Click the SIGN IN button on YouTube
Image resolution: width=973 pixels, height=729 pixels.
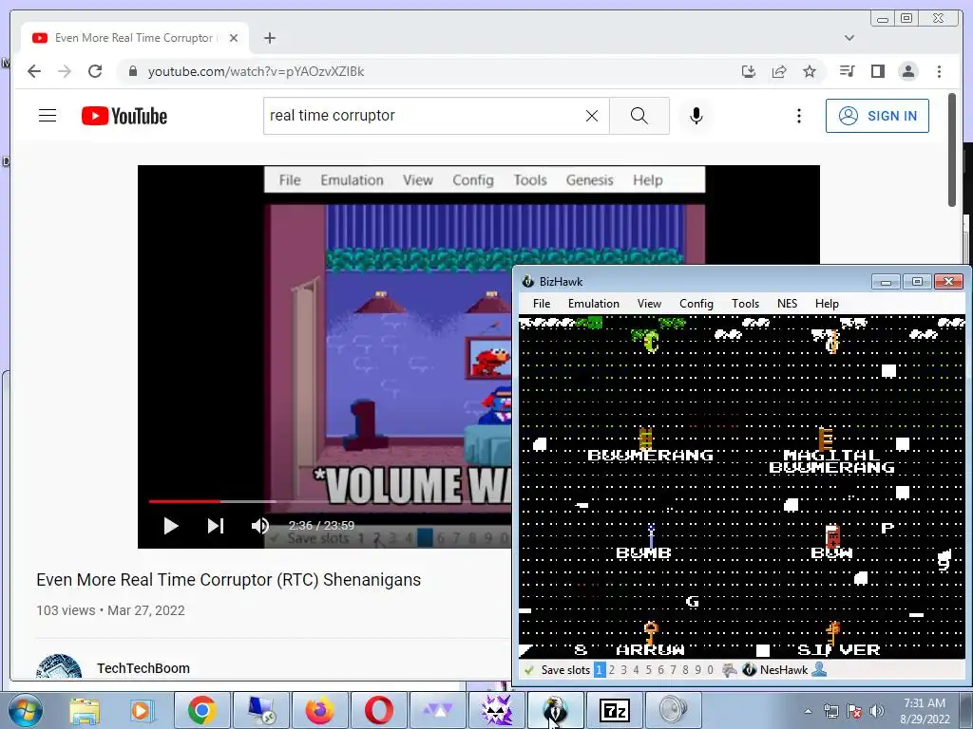(877, 116)
